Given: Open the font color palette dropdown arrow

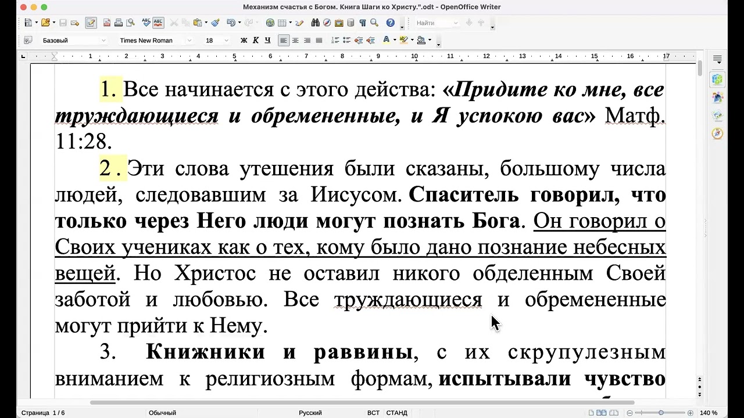Looking at the screenshot, I should click(395, 40).
